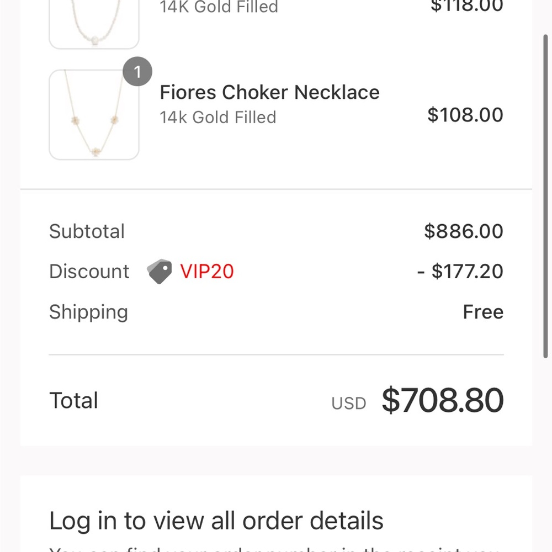Click the vertical scrollbar on the right

coord(545,196)
